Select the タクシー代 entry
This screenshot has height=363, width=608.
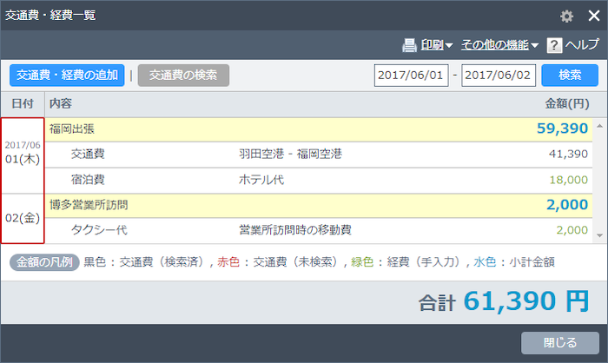click(x=313, y=230)
